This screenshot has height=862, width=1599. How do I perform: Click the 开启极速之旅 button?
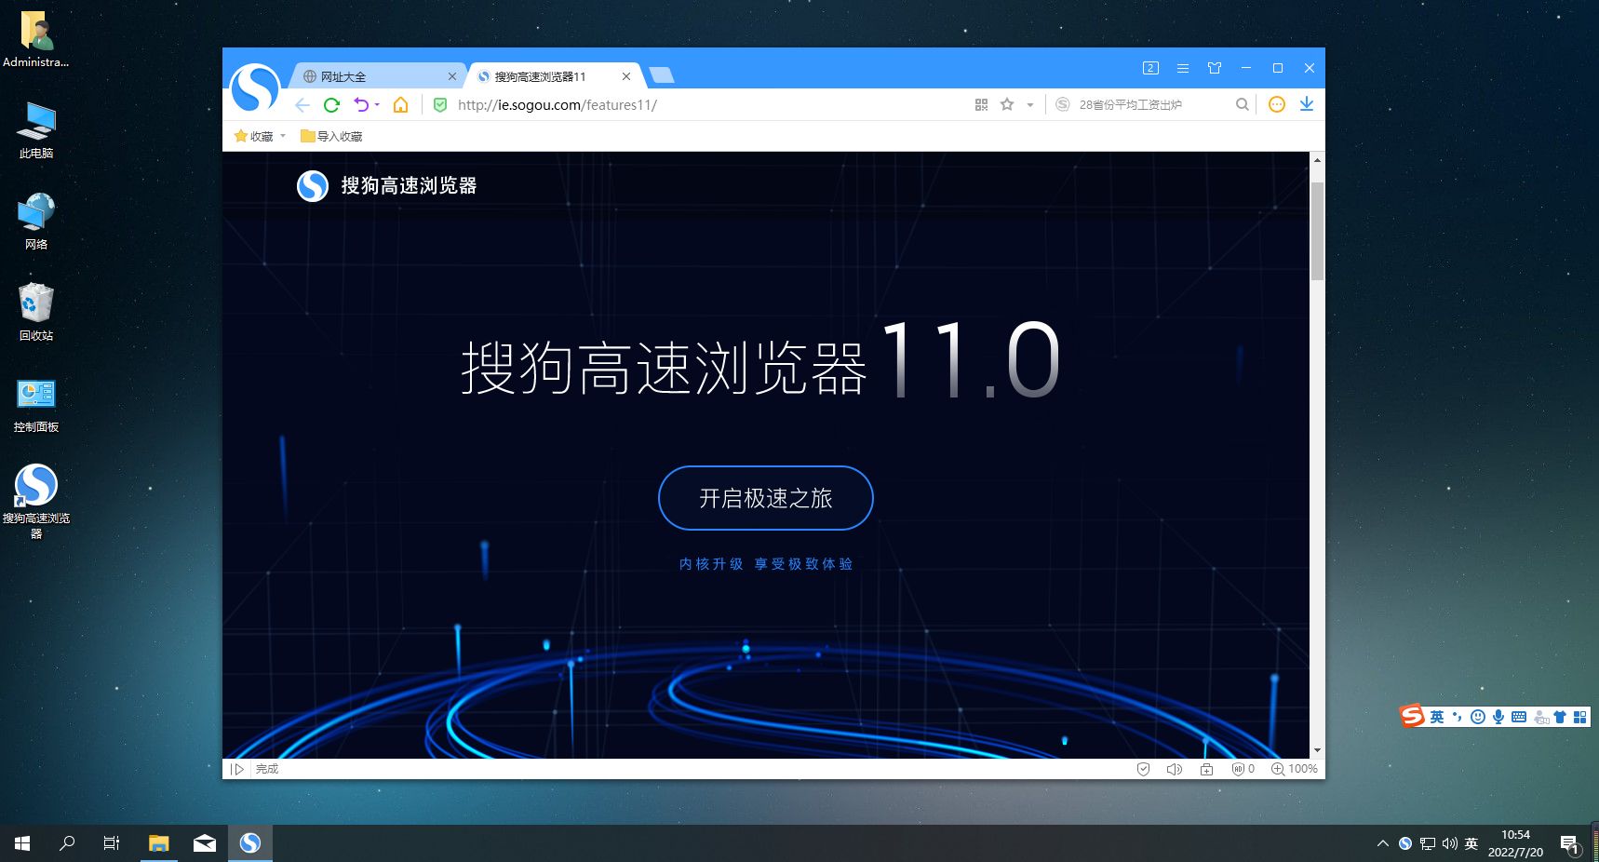[765, 498]
